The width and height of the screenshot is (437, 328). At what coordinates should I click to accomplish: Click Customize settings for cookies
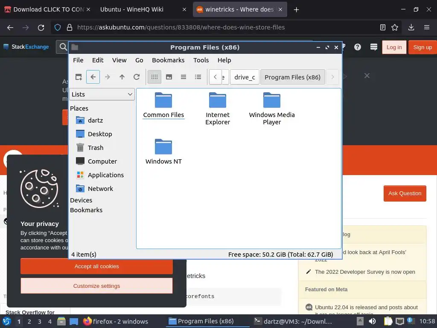tap(96, 286)
